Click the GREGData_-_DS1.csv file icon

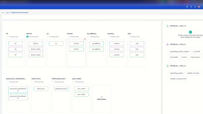tap(167, 26)
